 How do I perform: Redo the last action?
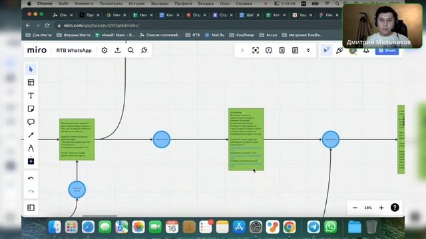[31, 191]
